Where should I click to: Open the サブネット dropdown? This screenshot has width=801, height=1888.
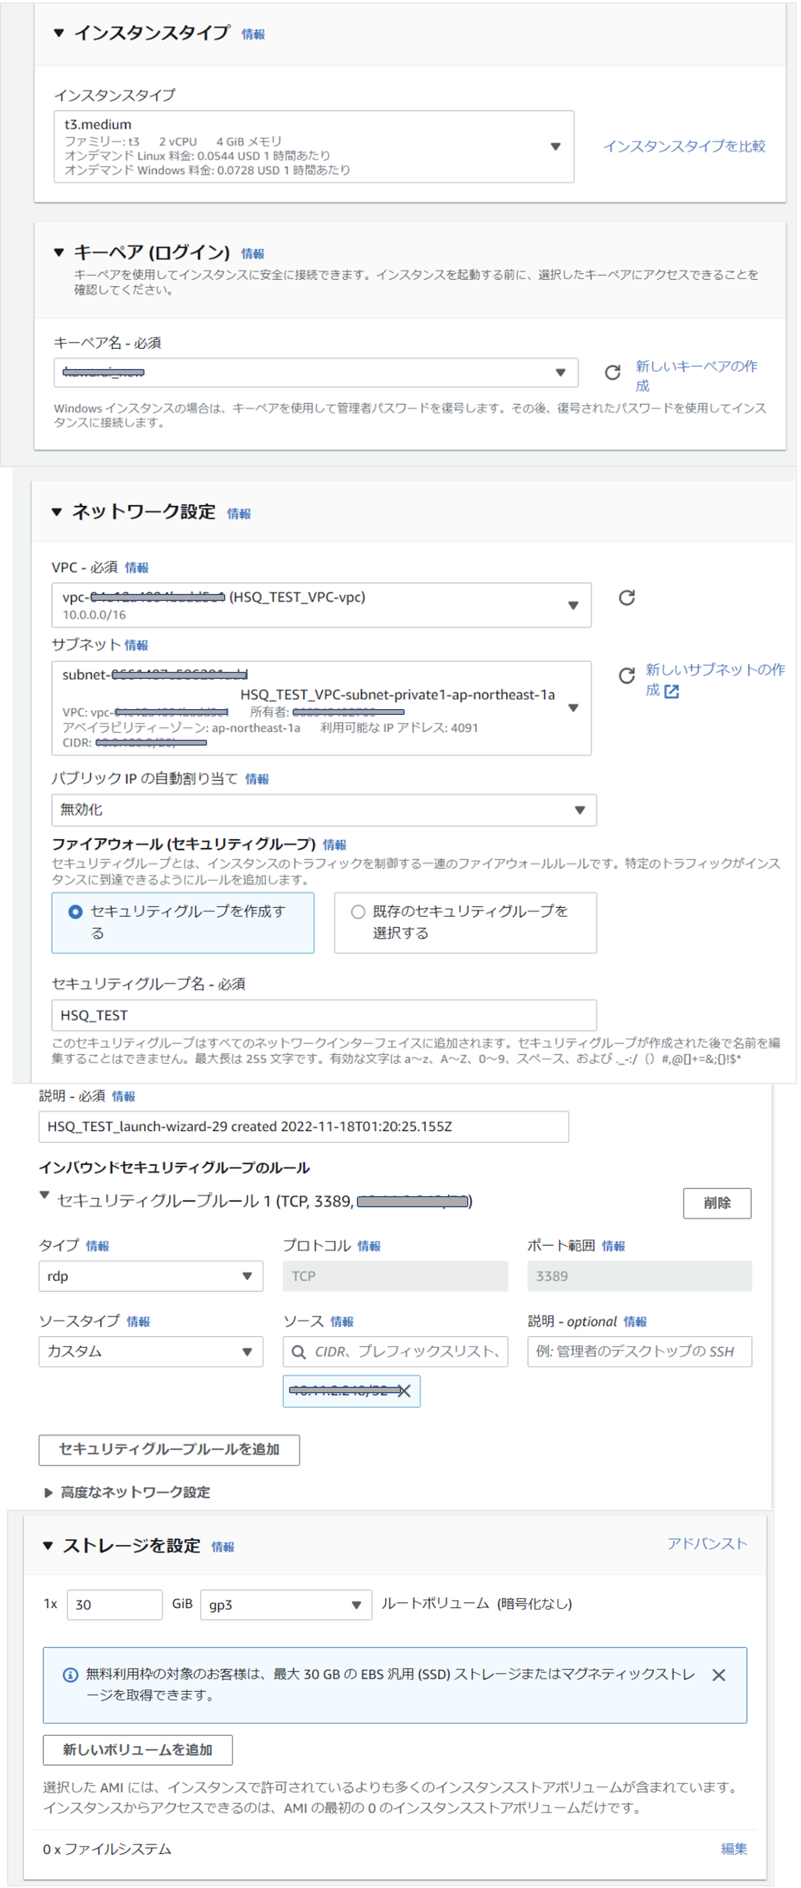pyautogui.click(x=321, y=708)
